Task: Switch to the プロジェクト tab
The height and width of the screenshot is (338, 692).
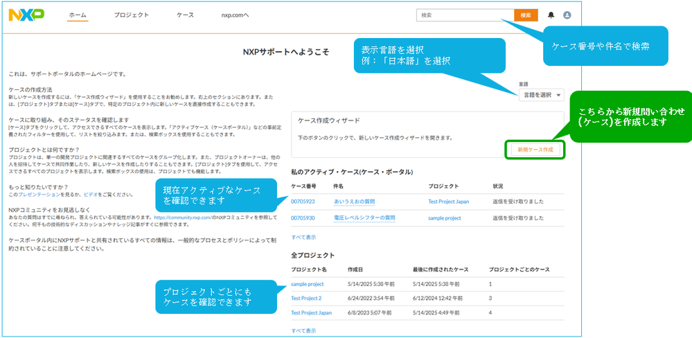Action: [x=131, y=15]
